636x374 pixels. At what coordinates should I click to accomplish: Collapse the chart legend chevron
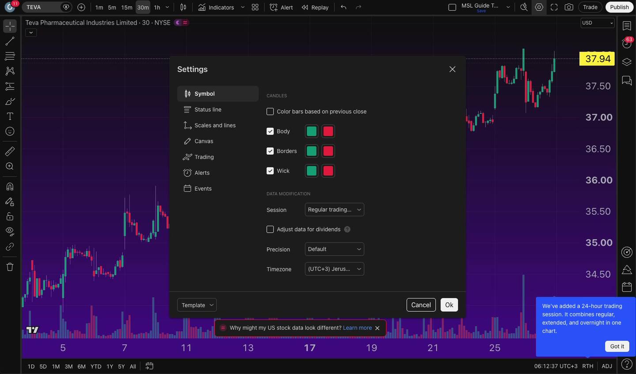[x=31, y=32]
